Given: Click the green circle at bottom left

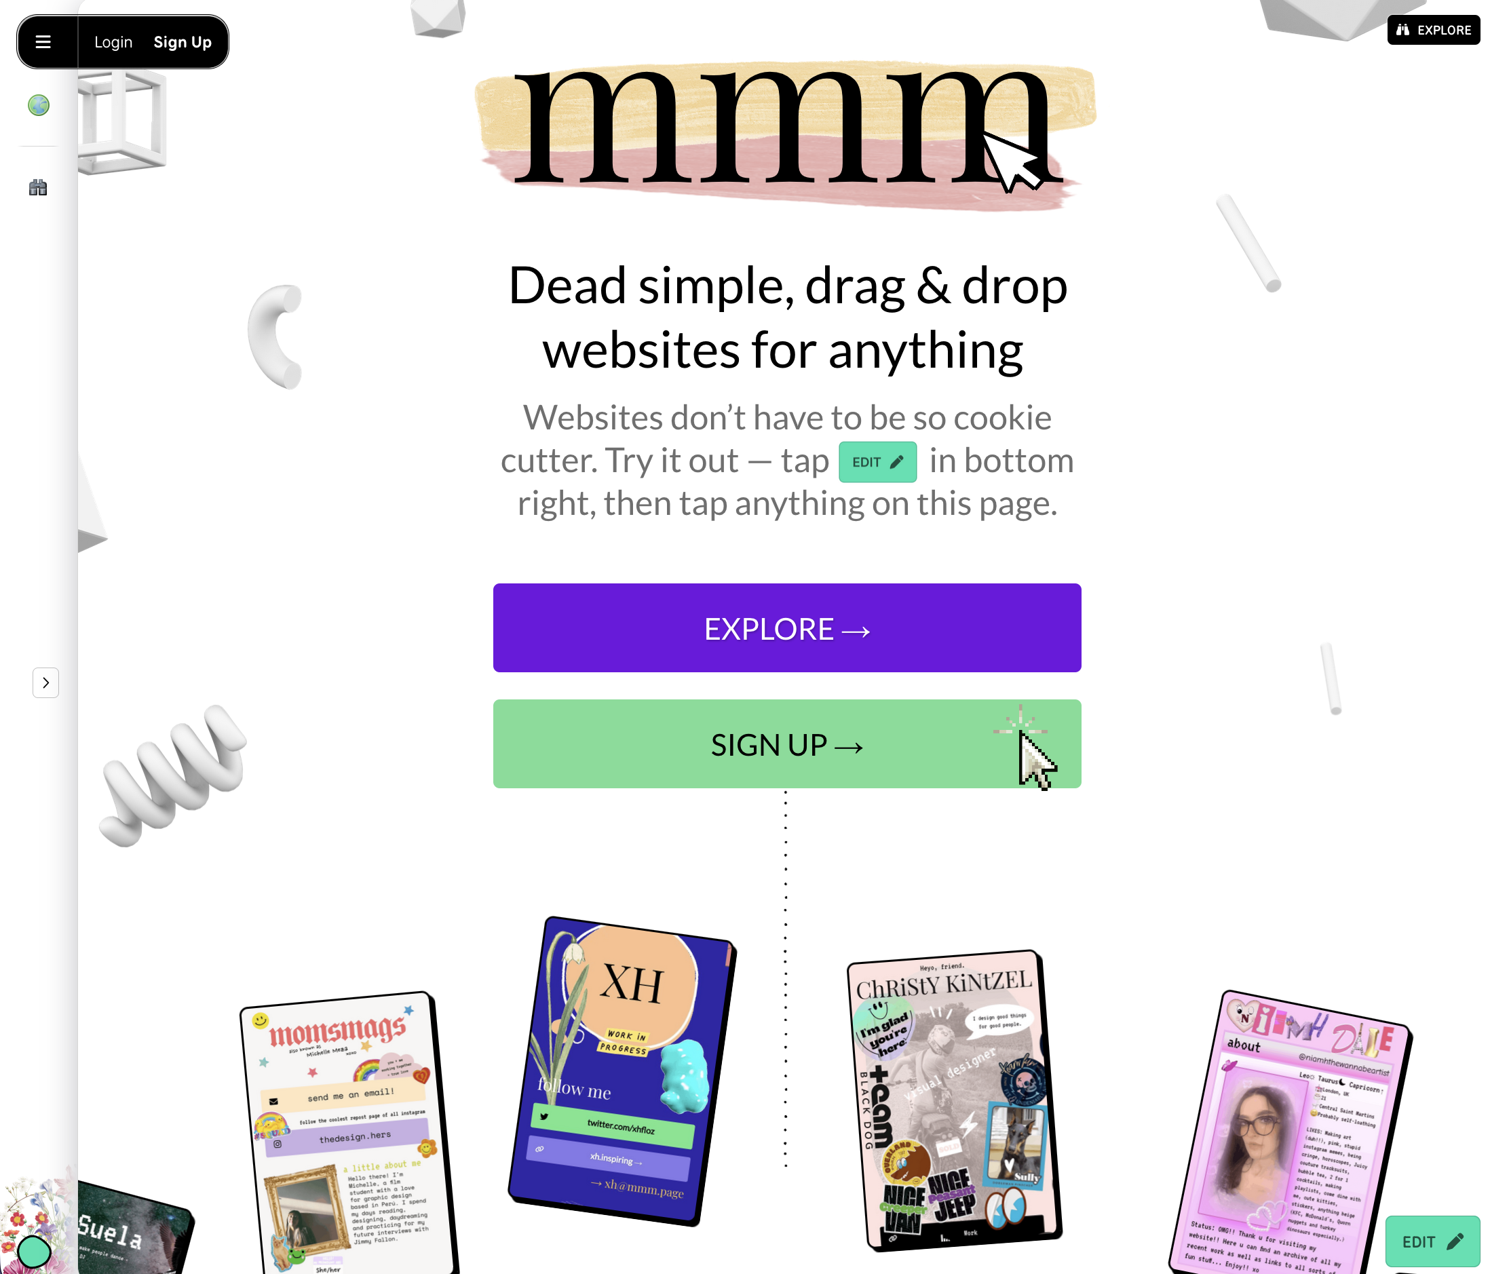Looking at the screenshot, I should pyautogui.click(x=34, y=1252).
